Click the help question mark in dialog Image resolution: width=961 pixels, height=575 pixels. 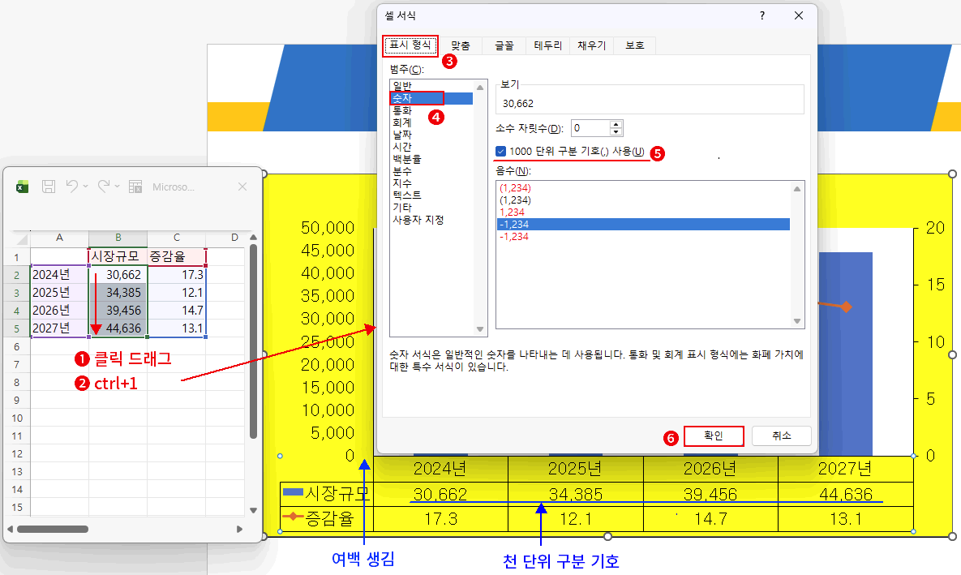[x=762, y=16]
